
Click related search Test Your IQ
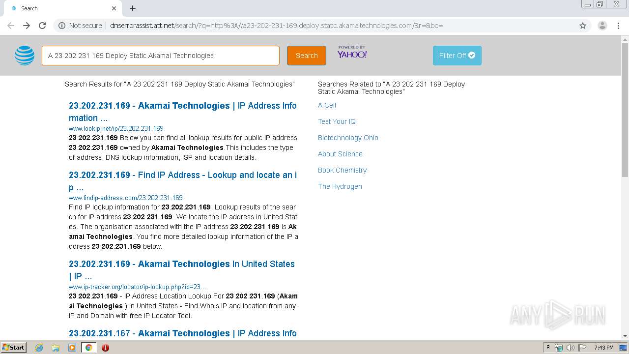coord(337,121)
